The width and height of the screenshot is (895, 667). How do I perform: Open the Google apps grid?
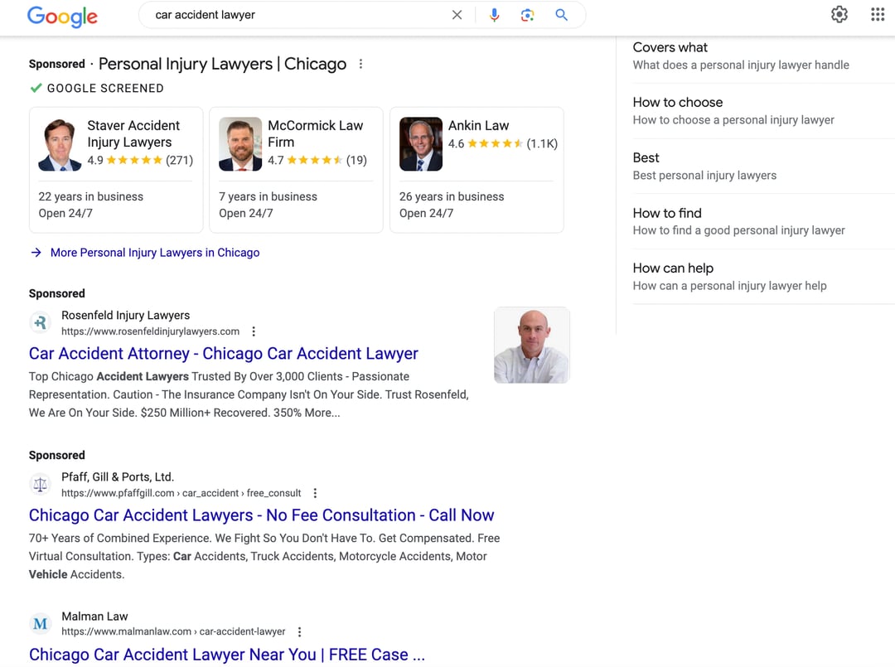pos(878,14)
